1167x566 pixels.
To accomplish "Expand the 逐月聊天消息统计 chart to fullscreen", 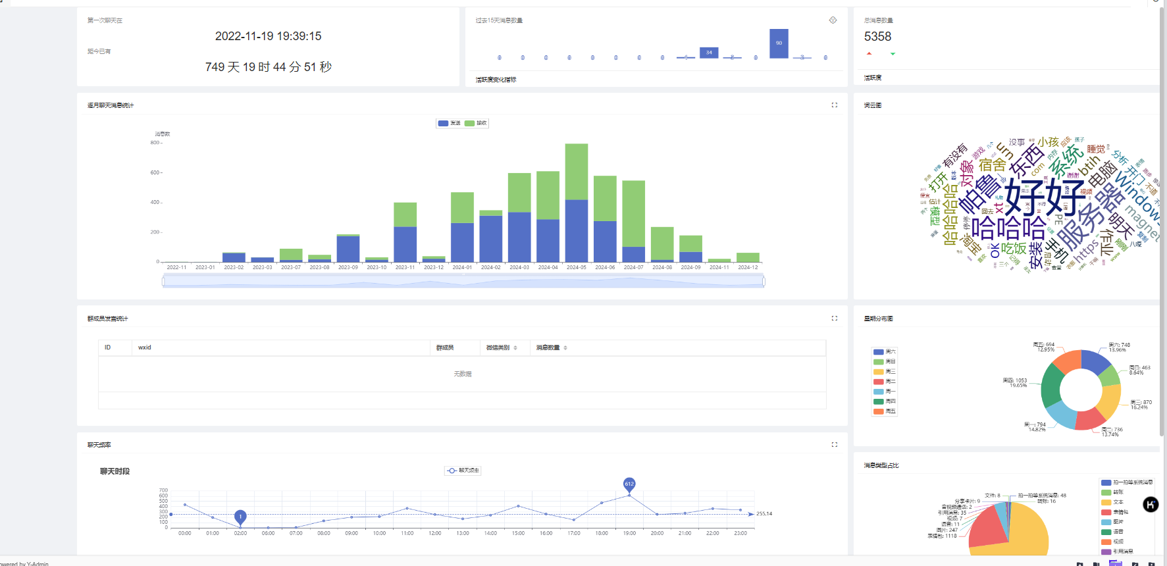I will point(835,105).
